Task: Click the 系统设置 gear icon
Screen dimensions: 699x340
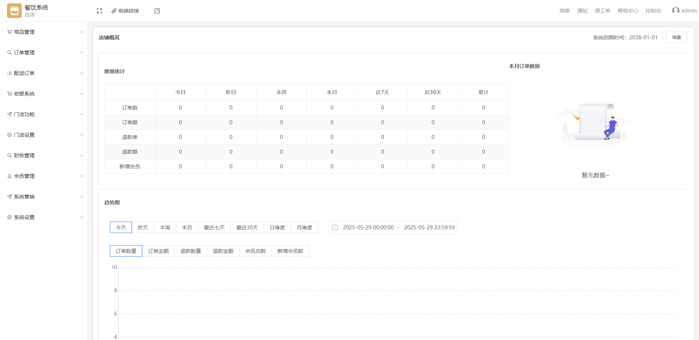Action: pos(10,217)
